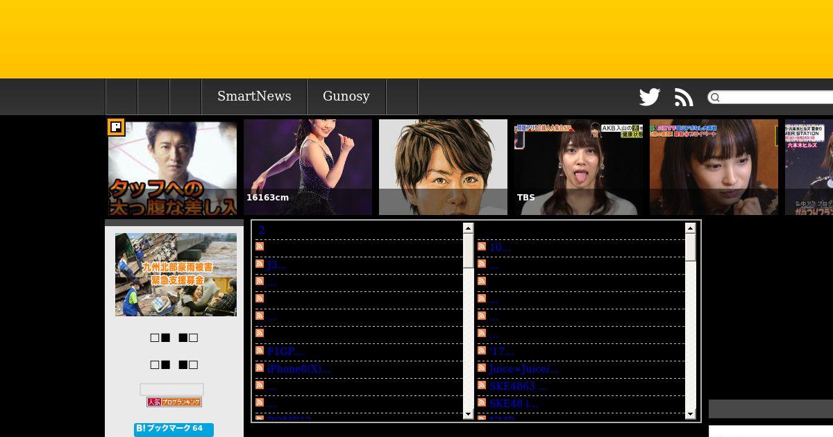Click the right list scrollbar thumb
833x437 pixels.
[690, 248]
